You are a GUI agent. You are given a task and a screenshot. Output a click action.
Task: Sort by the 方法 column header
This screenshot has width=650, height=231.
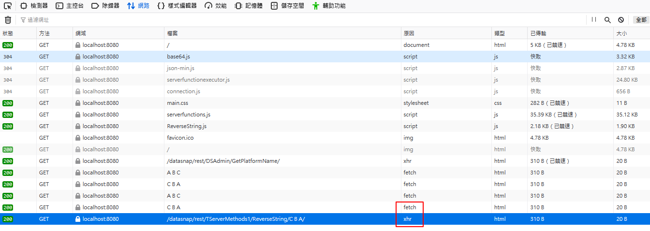pyautogui.click(x=55, y=33)
